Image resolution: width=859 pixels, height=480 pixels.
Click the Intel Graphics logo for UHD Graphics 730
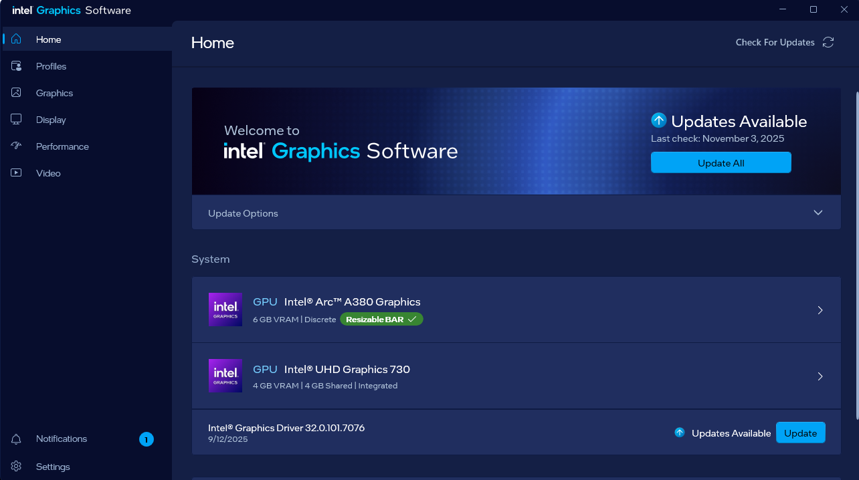click(x=225, y=376)
